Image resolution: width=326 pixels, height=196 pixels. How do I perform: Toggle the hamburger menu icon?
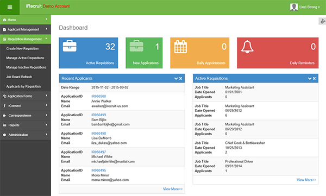click(x=10, y=7)
